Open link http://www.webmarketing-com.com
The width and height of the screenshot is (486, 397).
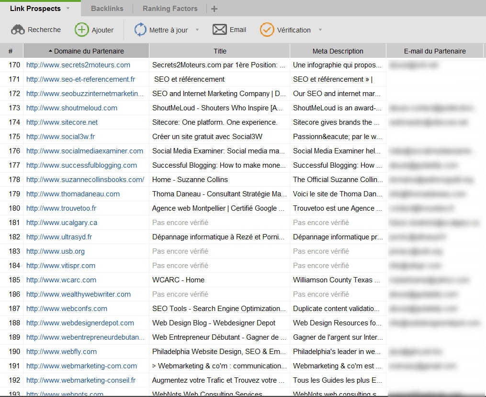81,366
